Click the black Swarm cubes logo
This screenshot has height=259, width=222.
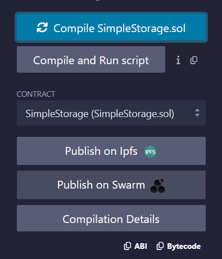[157, 186]
